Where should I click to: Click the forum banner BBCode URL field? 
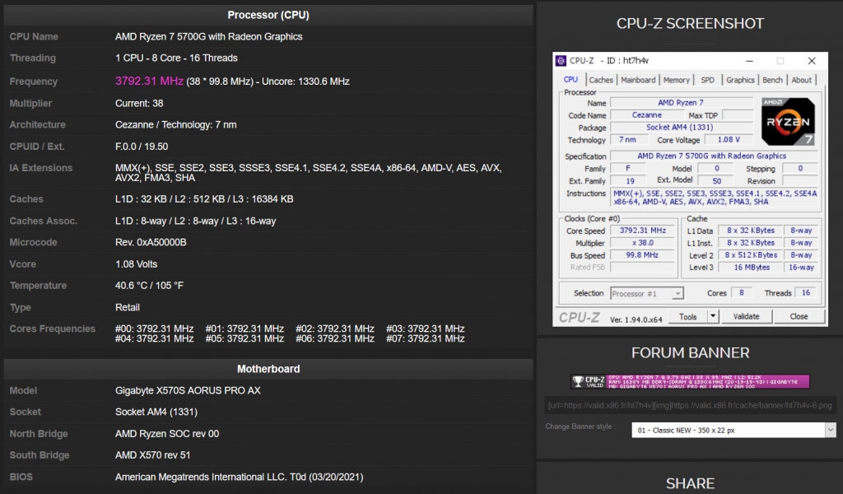coord(690,405)
